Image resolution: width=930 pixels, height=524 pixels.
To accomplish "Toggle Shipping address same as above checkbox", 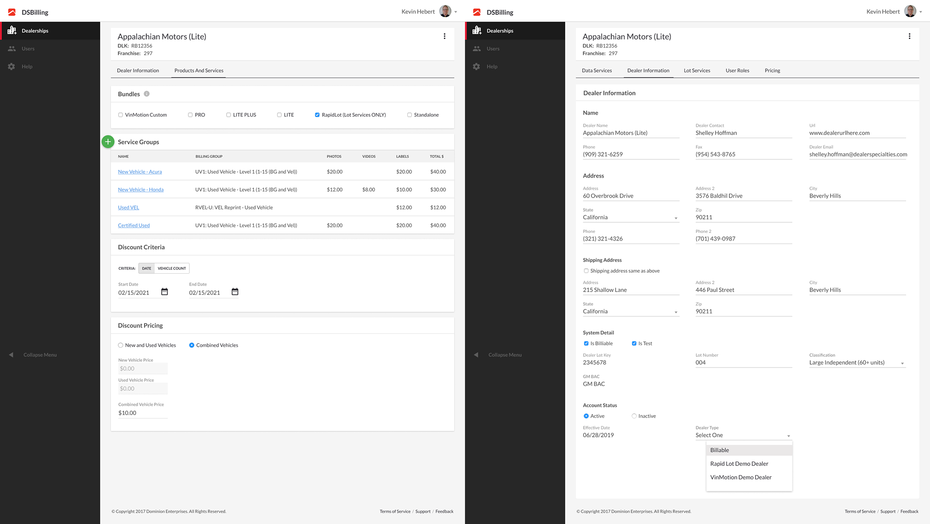I will point(586,271).
